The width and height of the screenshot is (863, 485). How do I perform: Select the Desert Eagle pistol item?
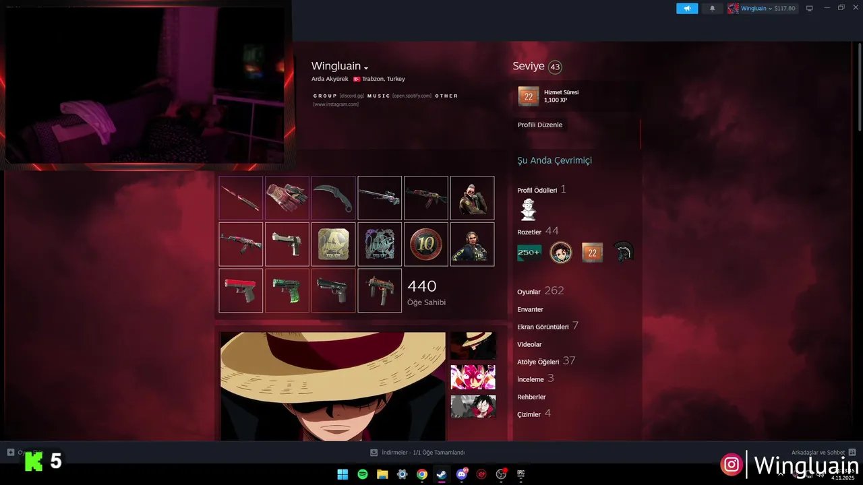point(287,245)
